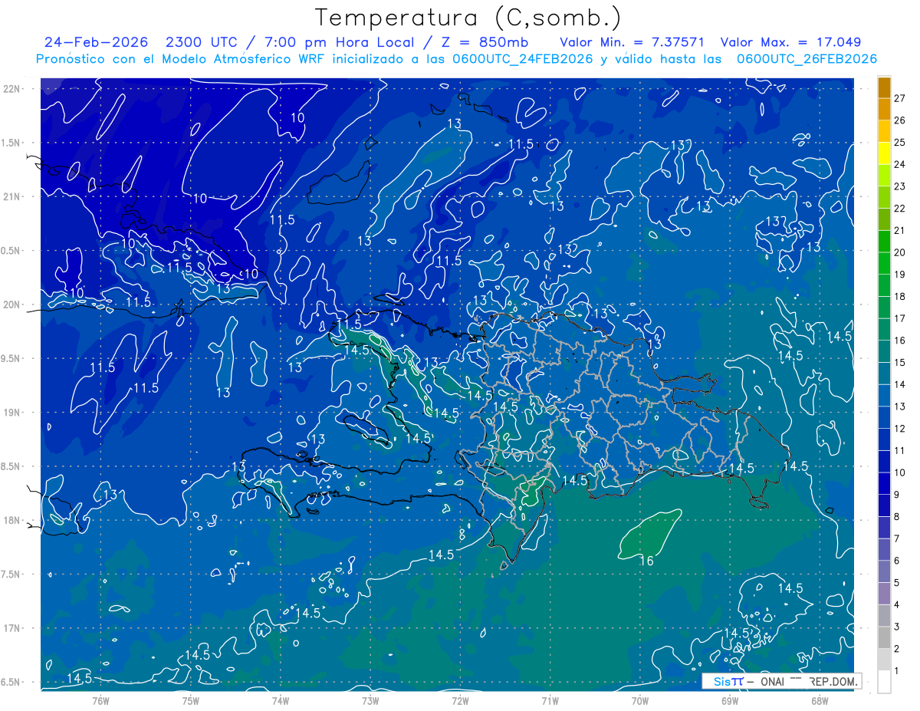Click the '20N' latitude axis label
This screenshot has height=711, width=920.
11,304
